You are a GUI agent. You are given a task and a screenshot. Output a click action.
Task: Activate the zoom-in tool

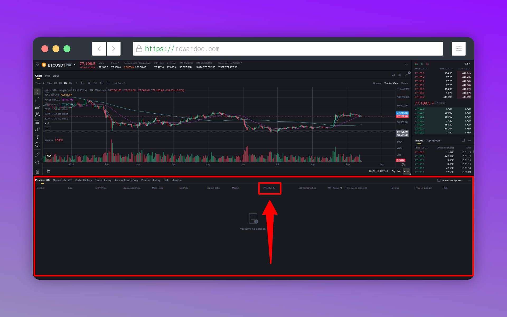[37, 162]
